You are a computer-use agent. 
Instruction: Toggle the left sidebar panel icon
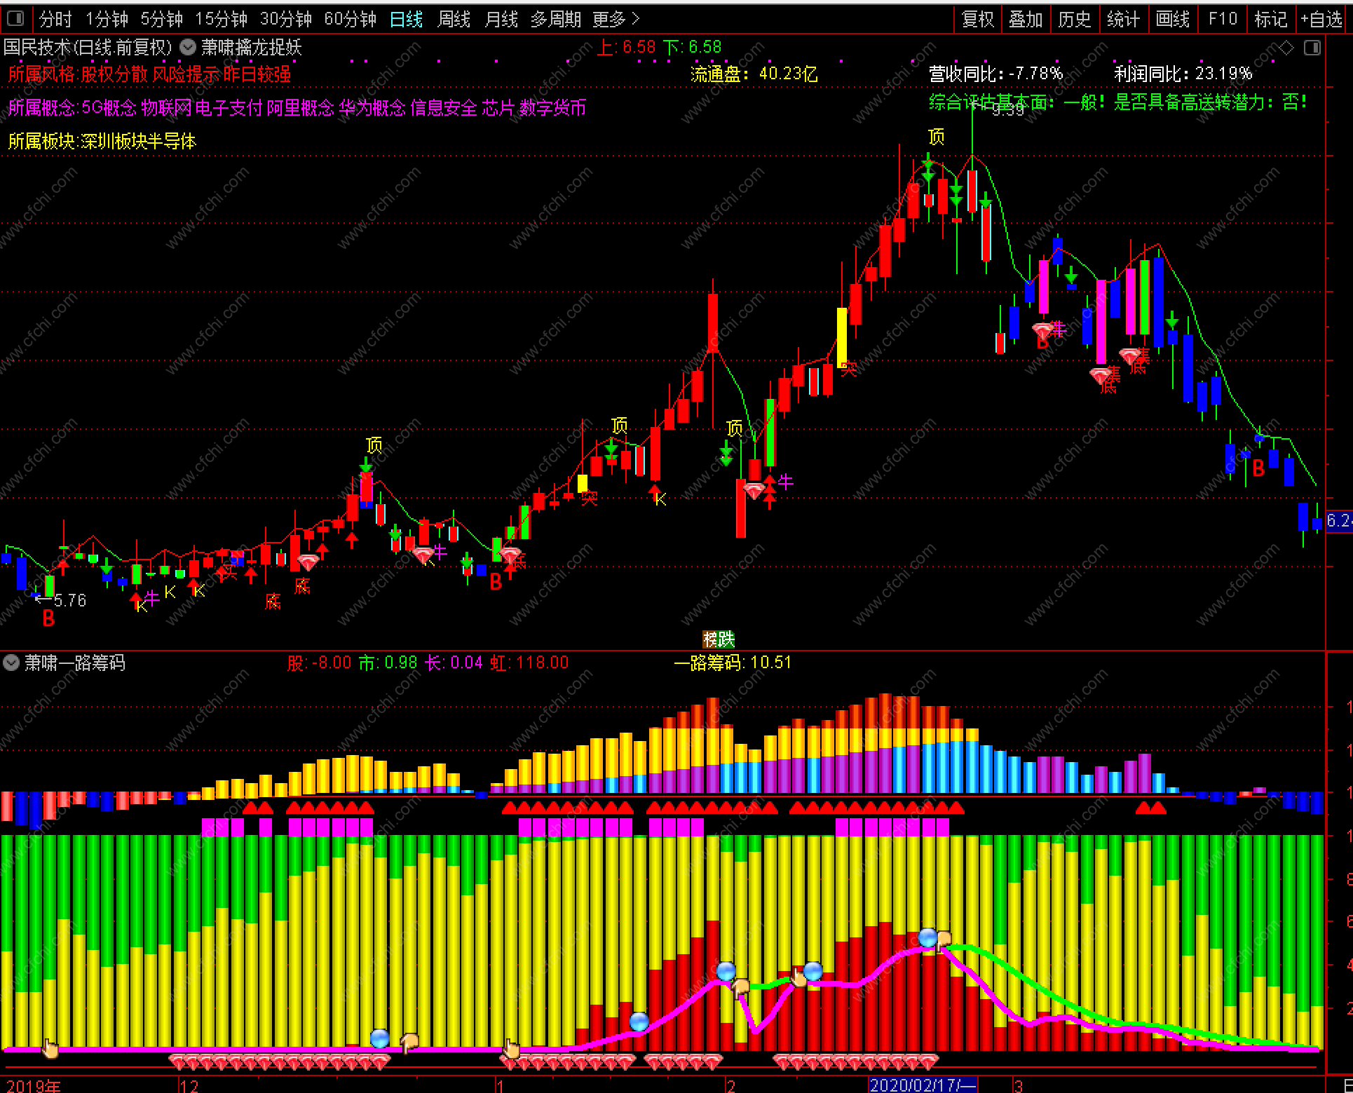point(15,18)
